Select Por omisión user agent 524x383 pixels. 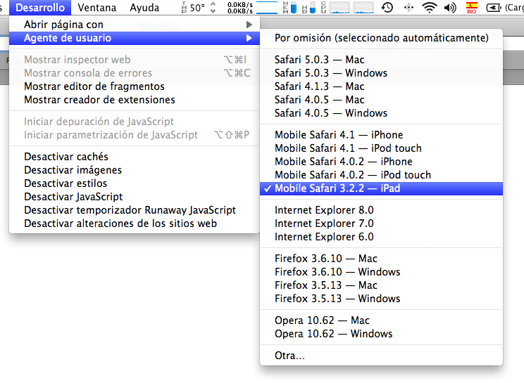(x=381, y=38)
